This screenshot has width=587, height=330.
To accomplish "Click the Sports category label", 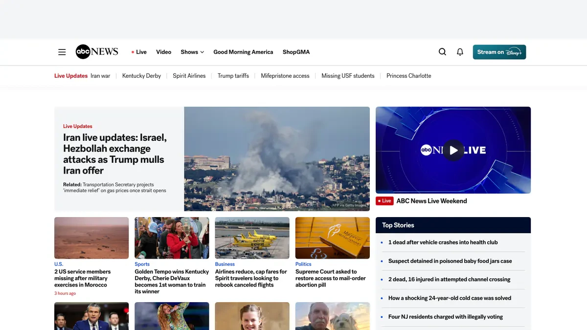I will (x=142, y=264).
